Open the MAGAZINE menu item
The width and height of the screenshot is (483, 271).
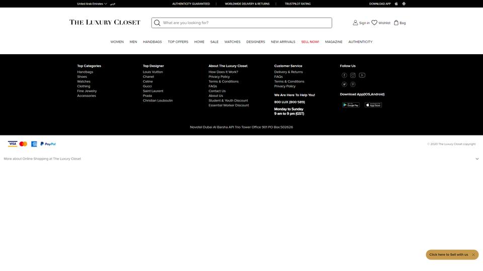coord(334,42)
